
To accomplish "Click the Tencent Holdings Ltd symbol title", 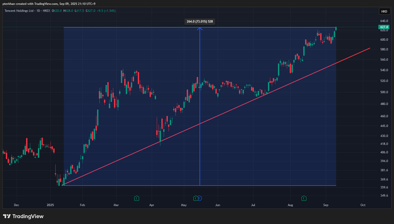I will pyautogui.click(x=19, y=11).
